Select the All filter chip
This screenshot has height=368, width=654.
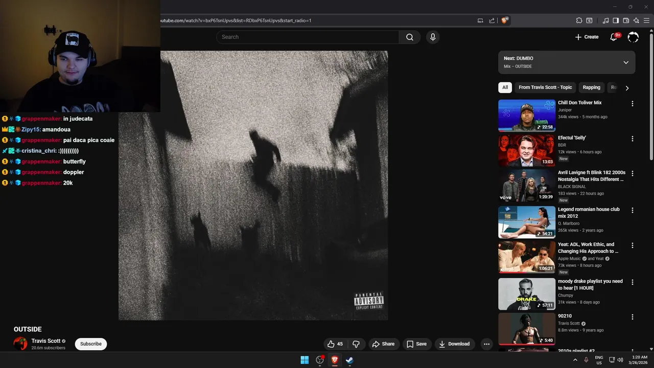505,87
